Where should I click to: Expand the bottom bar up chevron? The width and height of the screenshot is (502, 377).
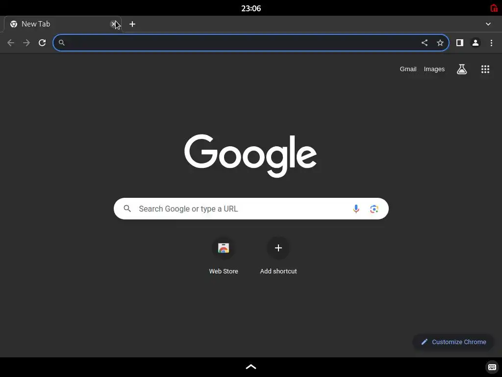(x=251, y=367)
